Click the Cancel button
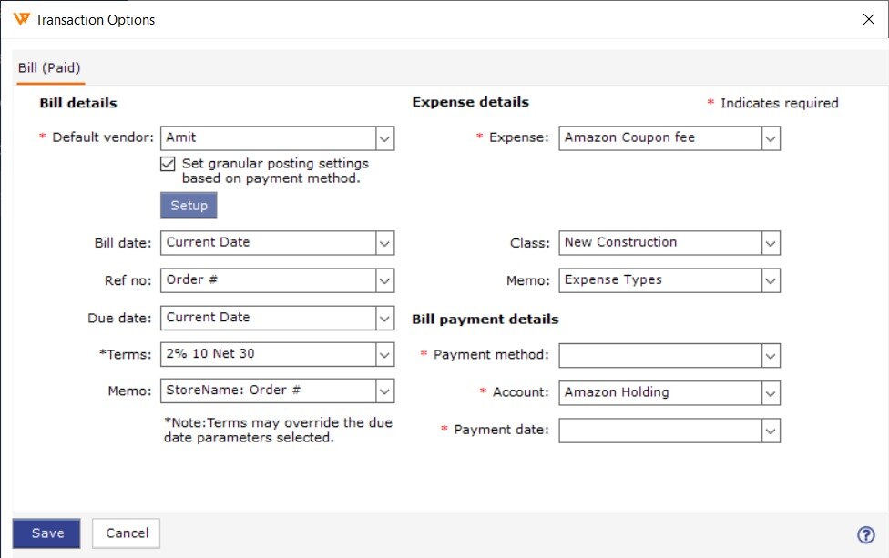The image size is (889, 558). pyautogui.click(x=127, y=533)
